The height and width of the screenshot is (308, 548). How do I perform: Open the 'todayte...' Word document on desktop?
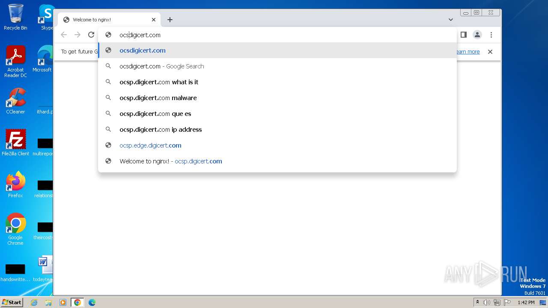pyautogui.click(x=44, y=269)
